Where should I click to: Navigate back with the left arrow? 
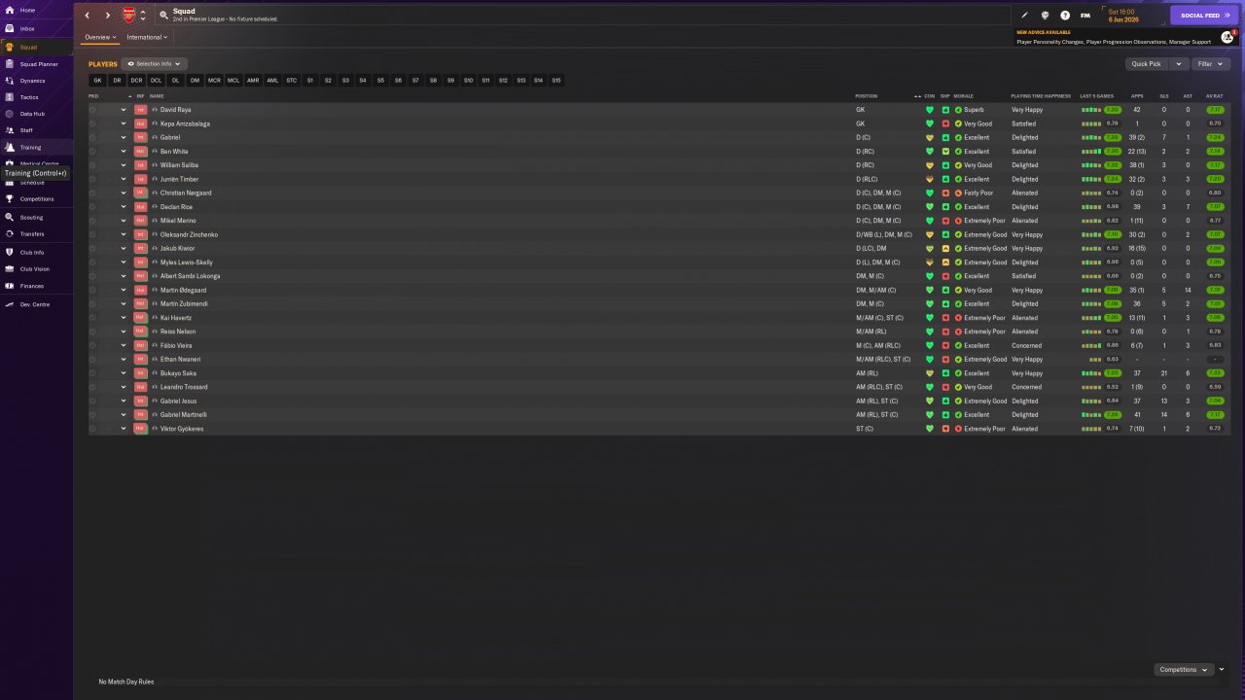click(87, 16)
